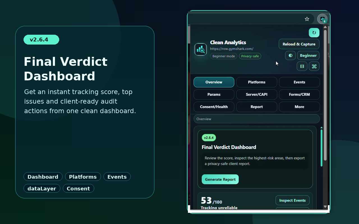359x224 pixels.
Task: Open the Clean Analytics extension toolbar icon
Action: click(322, 19)
